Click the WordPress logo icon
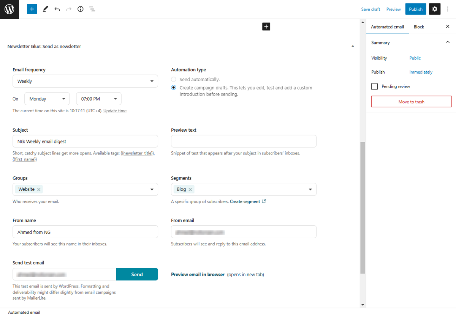 pyautogui.click(x=9, y=9)
